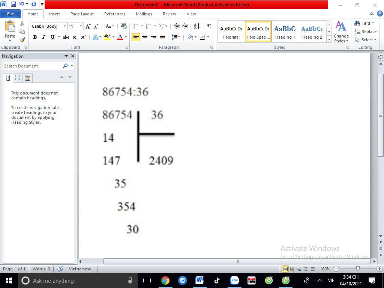
Task: Open the File tab
Action: (10, 14)
